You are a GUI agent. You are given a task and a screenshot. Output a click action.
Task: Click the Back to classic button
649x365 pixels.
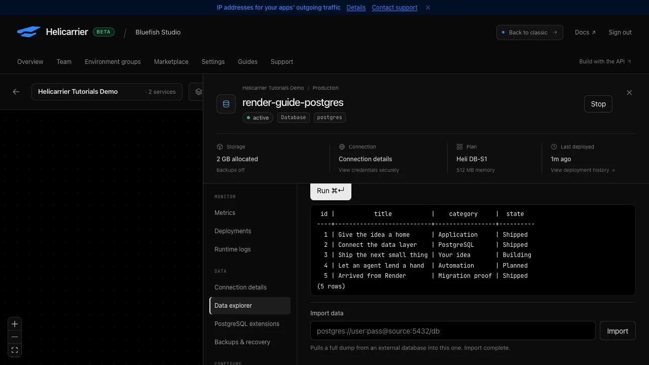(529, 32)
